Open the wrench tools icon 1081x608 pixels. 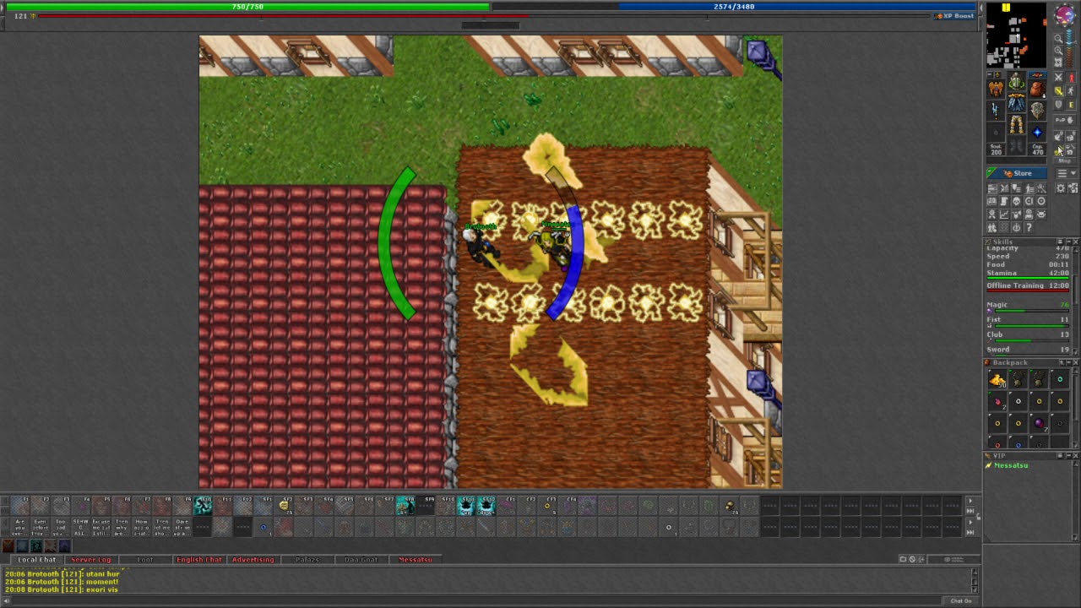tap(1041, 188)
